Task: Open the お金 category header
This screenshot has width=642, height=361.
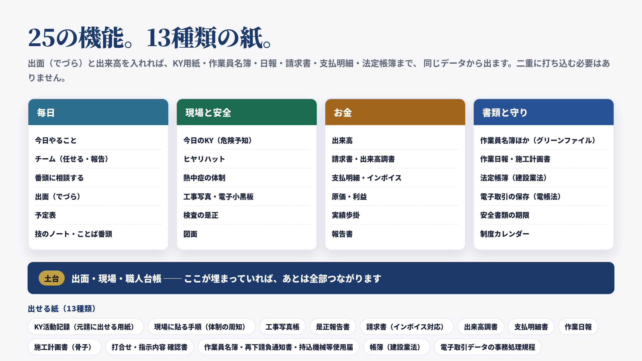Action: click(395, 112)
